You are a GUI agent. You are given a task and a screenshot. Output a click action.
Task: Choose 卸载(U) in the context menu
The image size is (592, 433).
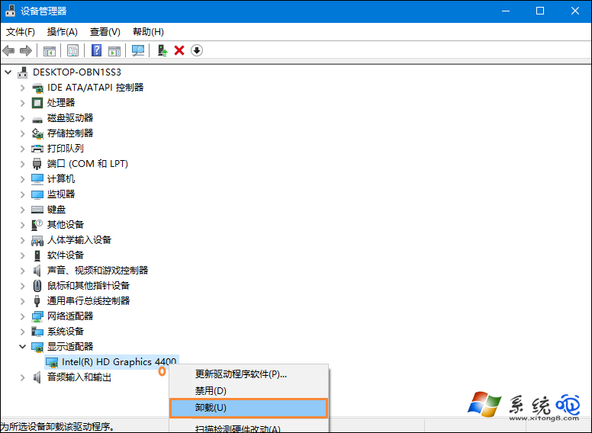pos(249,408)
